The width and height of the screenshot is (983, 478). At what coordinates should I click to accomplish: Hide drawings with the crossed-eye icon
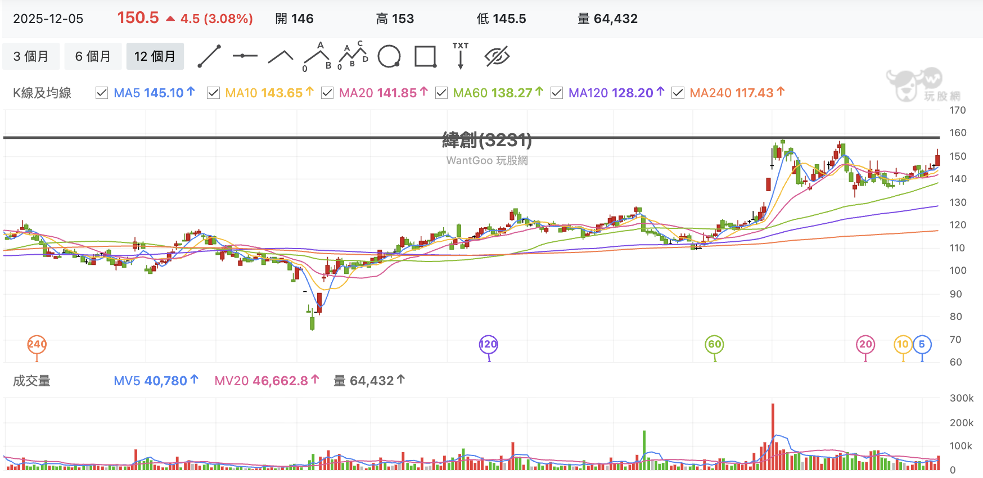(497, 56)
